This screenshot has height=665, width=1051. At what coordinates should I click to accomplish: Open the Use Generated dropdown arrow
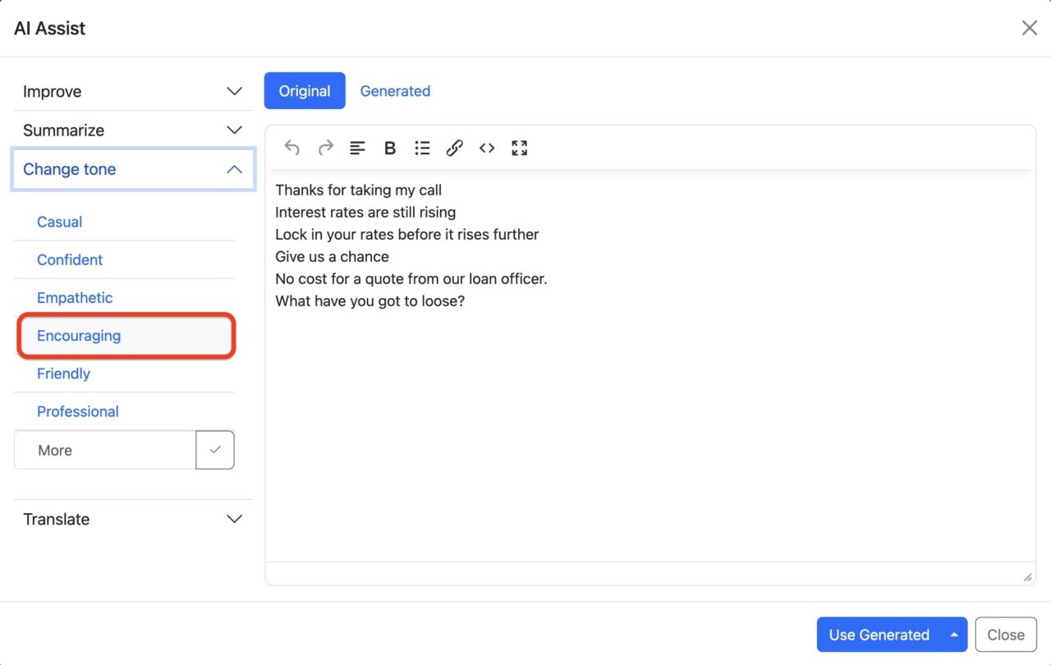[x=953, y=635]
